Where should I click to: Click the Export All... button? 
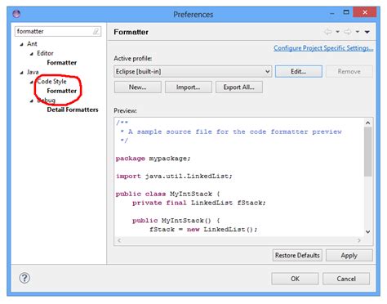pos(239,87)
